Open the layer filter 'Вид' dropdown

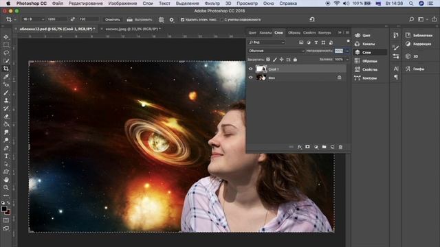[267, 43]
